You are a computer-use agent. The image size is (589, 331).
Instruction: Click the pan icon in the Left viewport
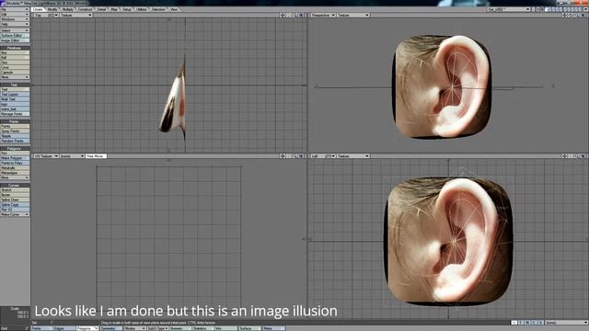pyautogui.click(x=564, y=156)
